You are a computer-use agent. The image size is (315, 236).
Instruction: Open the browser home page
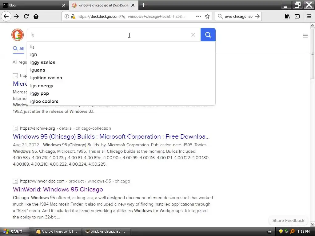(x=36, y=17)
